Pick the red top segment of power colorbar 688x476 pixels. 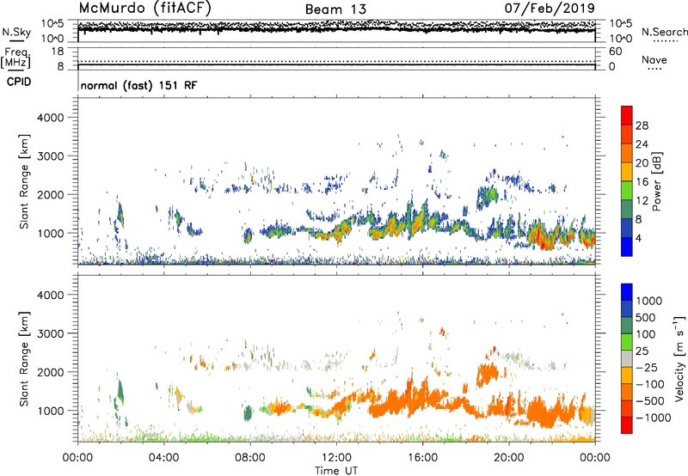click(x=627, y=116)
